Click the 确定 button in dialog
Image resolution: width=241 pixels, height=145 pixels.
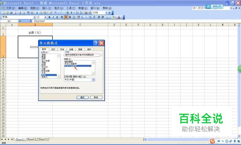click(83, 97)
